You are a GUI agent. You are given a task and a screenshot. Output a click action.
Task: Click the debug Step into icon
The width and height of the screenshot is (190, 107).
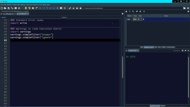(47, 8)
